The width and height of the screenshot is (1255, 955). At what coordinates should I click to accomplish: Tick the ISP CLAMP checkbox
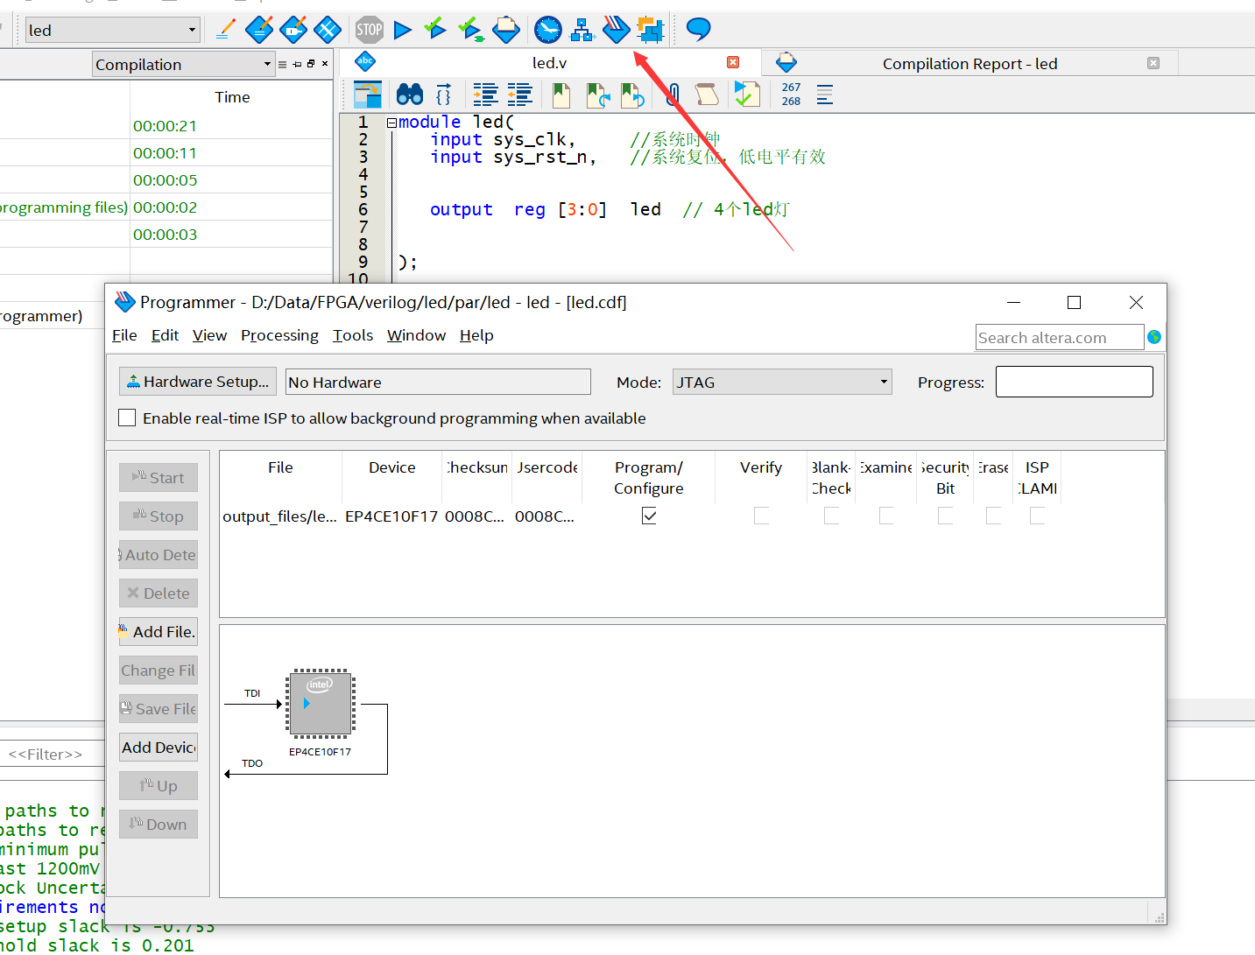[x=1037, y=516]
